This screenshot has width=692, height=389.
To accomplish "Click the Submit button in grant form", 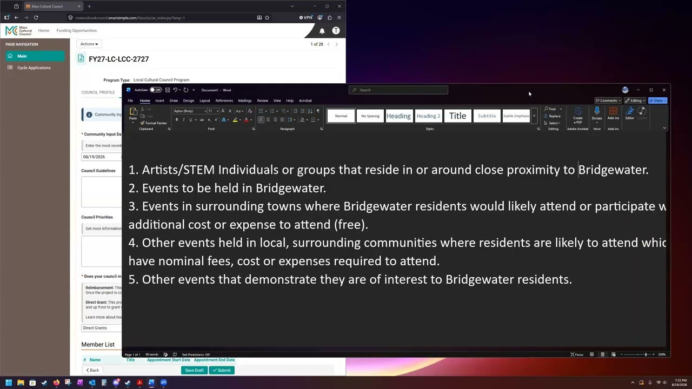I will (222, 370).
